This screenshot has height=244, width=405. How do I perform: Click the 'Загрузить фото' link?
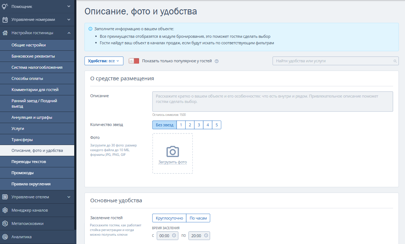[x=173, y=162]
